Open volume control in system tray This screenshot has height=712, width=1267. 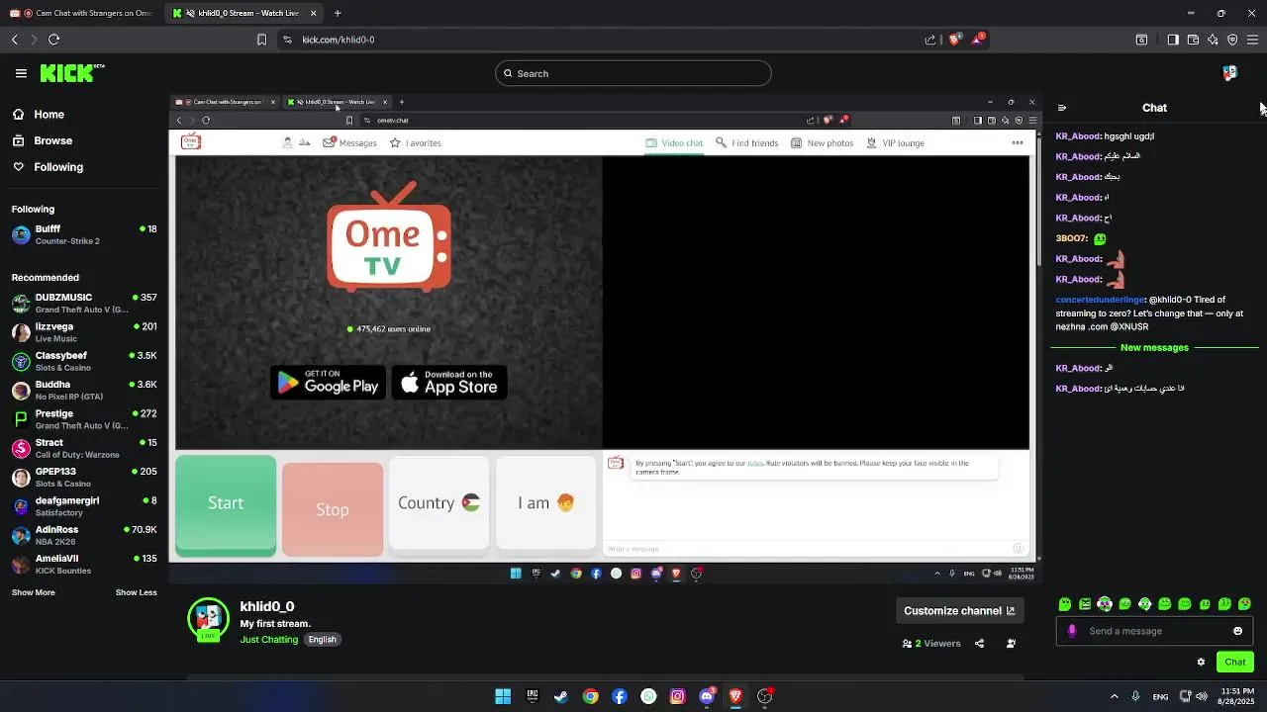[x=1201, y=696]
